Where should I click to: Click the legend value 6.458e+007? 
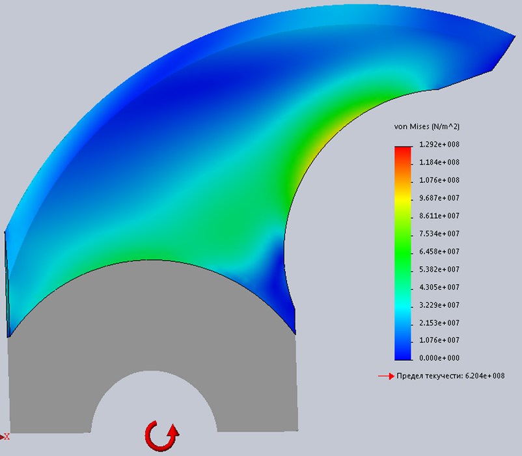pyautogui.click(x=439, y=251)
